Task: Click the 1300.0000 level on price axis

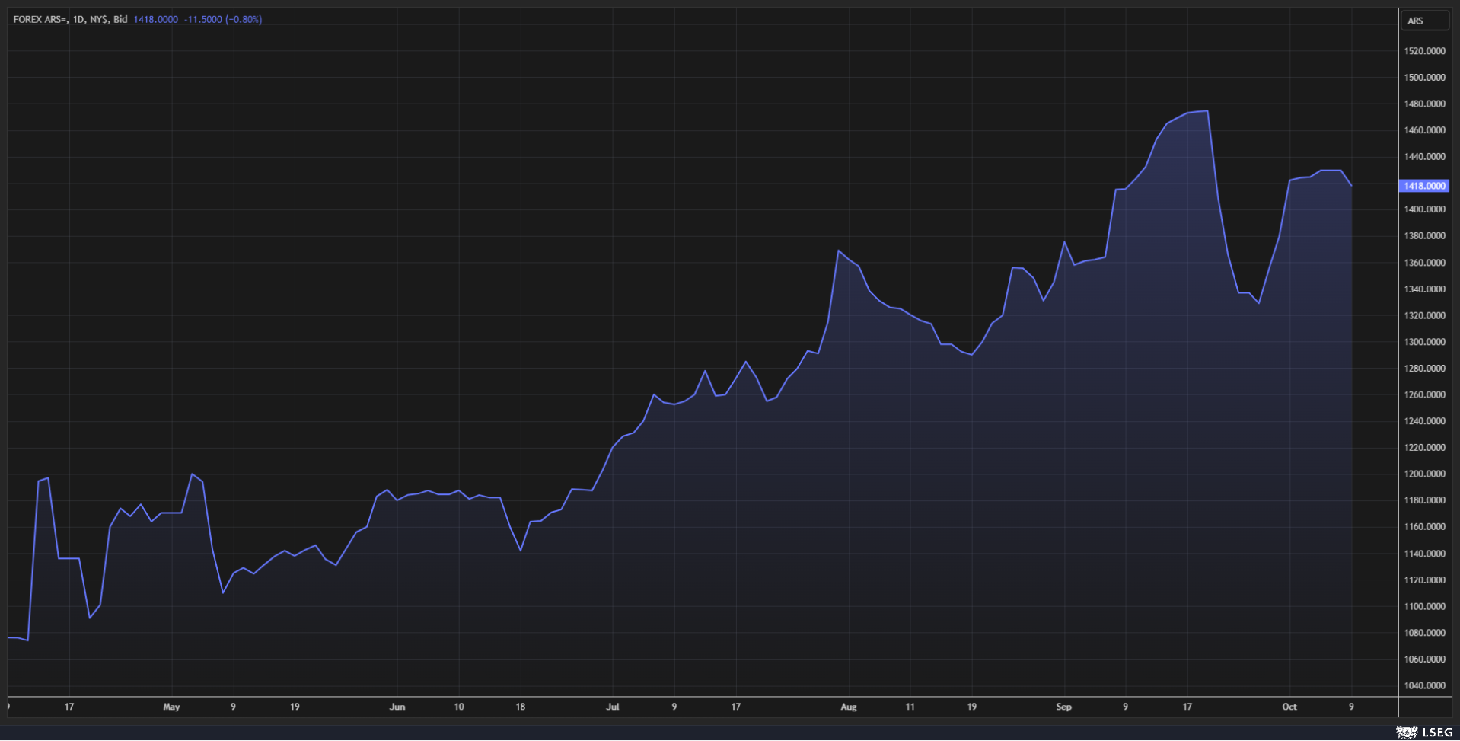Action: tap(1423, 342)
